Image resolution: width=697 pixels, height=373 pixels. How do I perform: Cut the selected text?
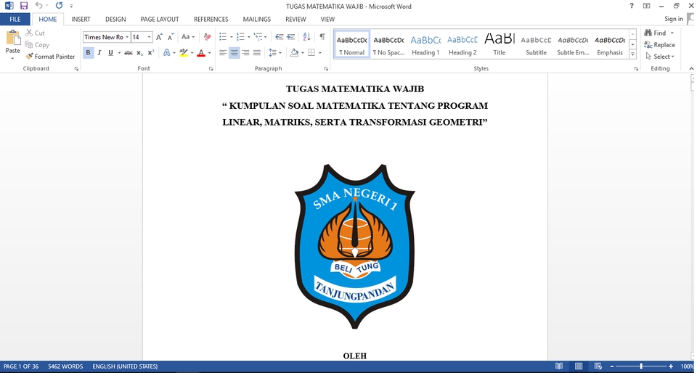pyautogui.click(x=35, y=33)
